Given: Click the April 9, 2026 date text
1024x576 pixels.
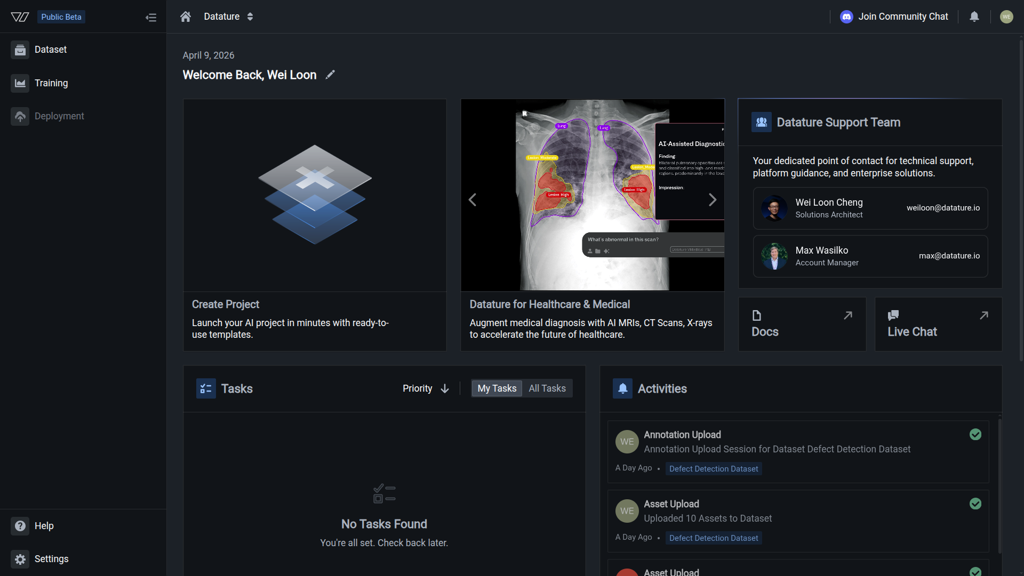Looking at the screenshot, I should point(209,55).
